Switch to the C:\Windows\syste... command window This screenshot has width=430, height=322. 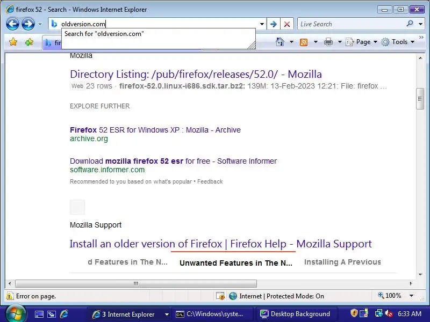(213, 314)
